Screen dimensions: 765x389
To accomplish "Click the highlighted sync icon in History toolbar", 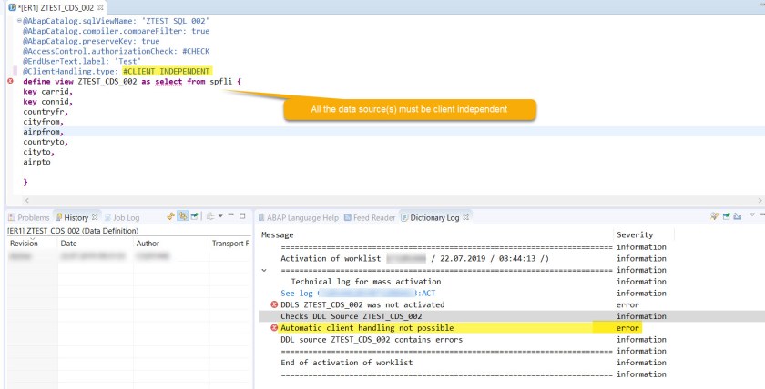I will click(182, 217).
